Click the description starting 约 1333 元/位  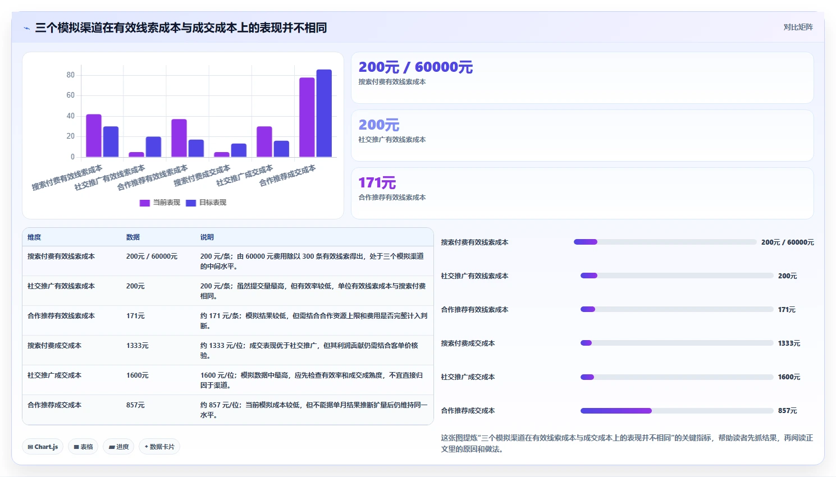(x=309, y=351)
